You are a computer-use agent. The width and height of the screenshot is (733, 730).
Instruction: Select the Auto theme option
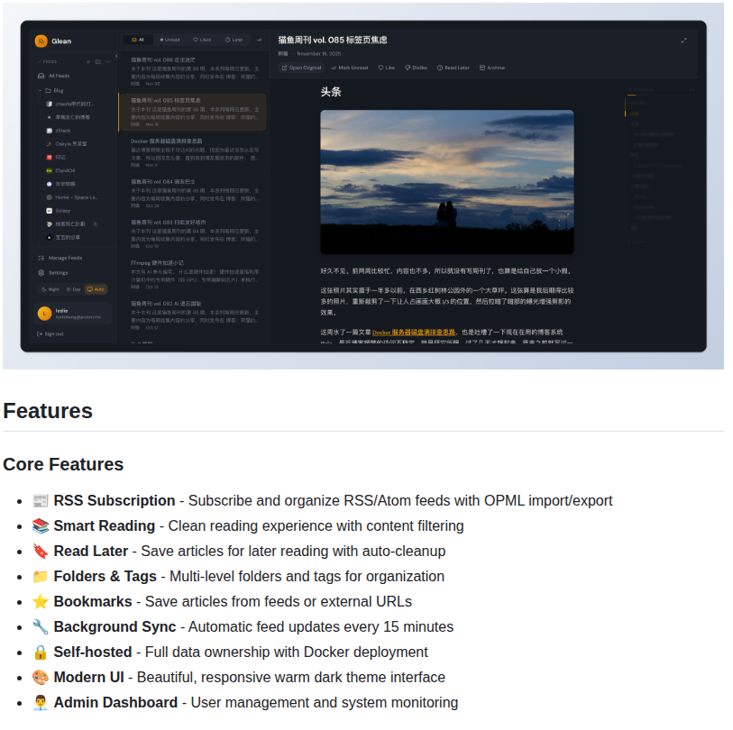pos(96,289)
